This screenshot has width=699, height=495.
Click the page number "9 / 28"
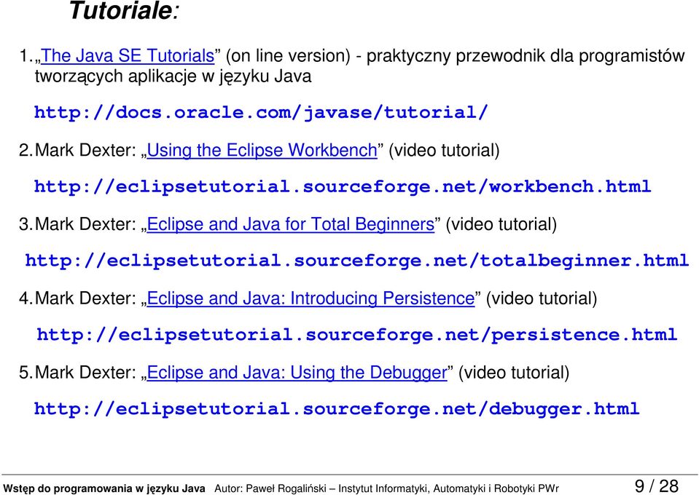(x=656, y=486)
